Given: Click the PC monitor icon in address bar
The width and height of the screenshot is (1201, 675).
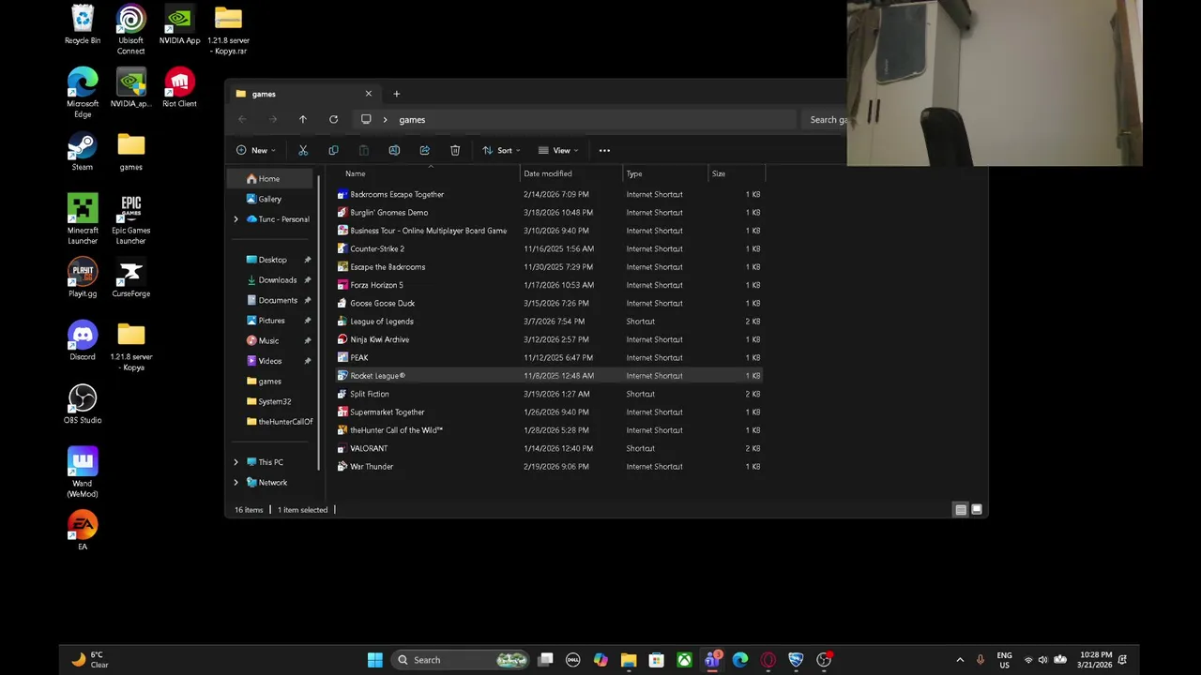Looking at the screenshot, I should [x=366, y=119].
